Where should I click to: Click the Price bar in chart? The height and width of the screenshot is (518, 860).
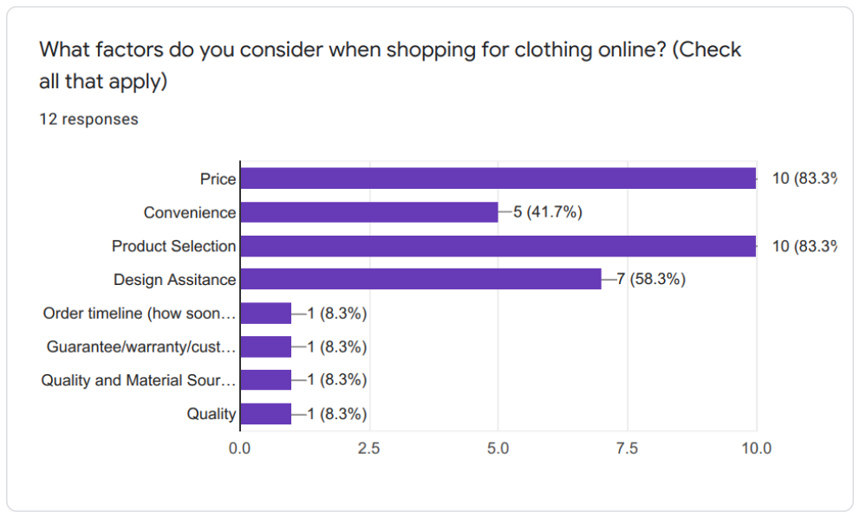click(x=498, y=178)
